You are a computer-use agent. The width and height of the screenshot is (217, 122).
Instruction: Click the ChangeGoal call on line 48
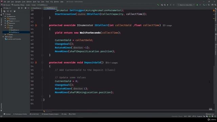(x=62, y=44)
